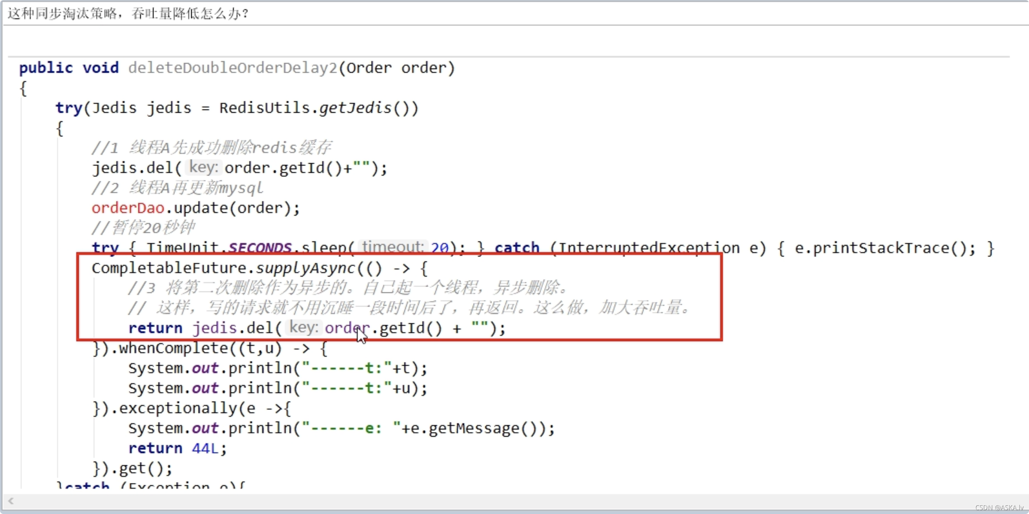Click the method name deleteDoubleOrderDelay2
The width and height of the screenshot is (1029, 514).
(233, 68)
